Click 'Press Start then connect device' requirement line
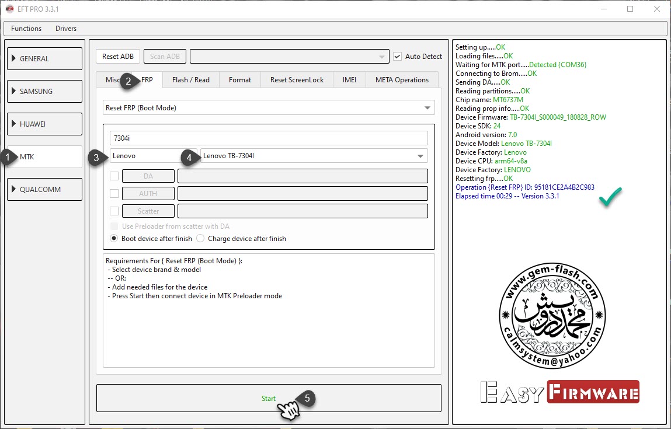The image size is (671, 429). [194, 296]
